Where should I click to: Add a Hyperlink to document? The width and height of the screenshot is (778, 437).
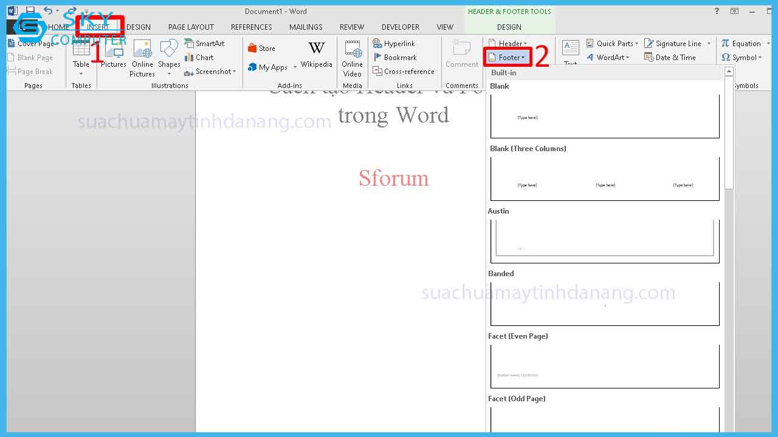click(394, 44)
